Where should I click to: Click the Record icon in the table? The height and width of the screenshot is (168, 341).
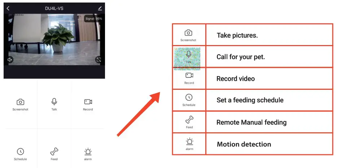click(189, 75)
